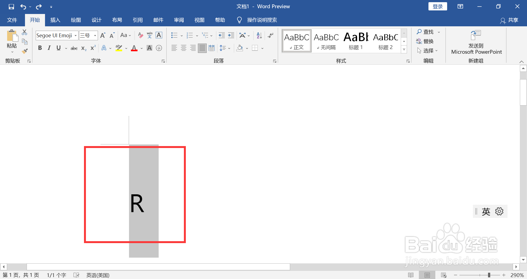Click the Save icon in quick access toolbar

coord(11,7)
